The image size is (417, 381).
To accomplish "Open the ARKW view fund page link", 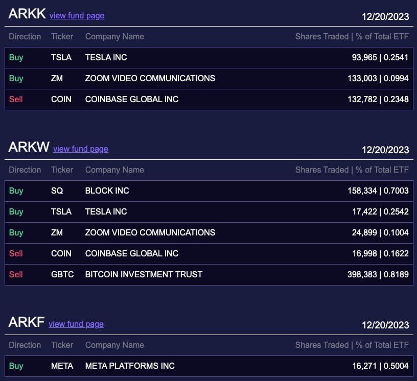I will pos(80,149).
